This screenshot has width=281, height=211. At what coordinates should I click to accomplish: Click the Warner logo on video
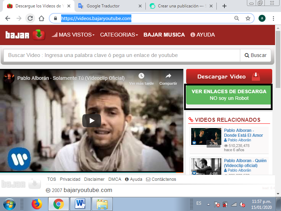19,159
